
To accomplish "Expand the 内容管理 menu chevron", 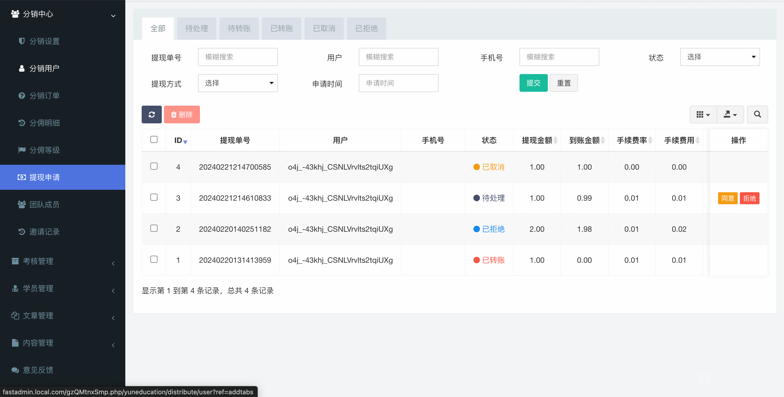I will (113, 345).
